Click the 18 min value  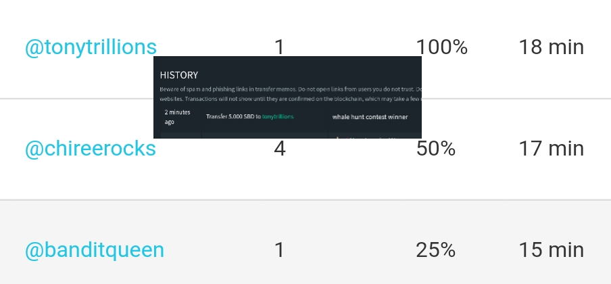pos(552,47)
